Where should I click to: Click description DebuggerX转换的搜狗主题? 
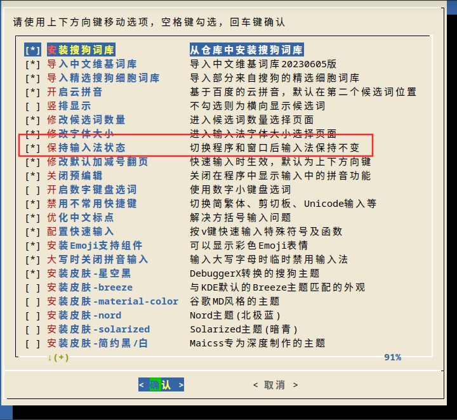point(255,274)
